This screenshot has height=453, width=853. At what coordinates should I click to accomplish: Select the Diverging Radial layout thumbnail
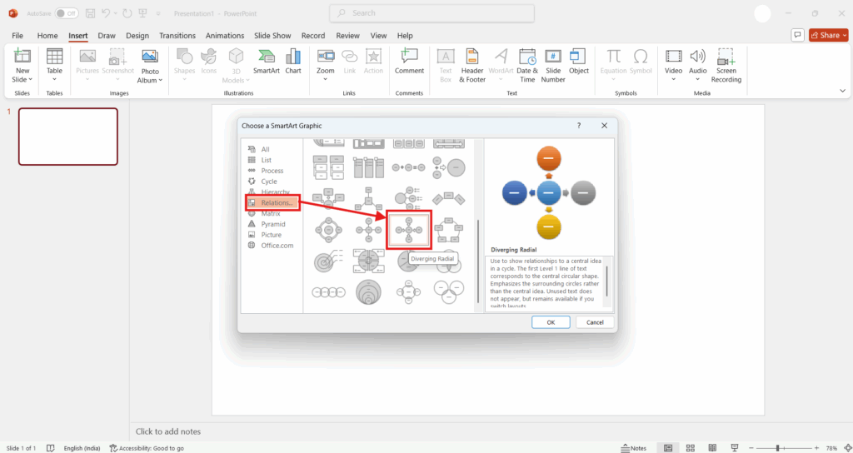[409, 229]
